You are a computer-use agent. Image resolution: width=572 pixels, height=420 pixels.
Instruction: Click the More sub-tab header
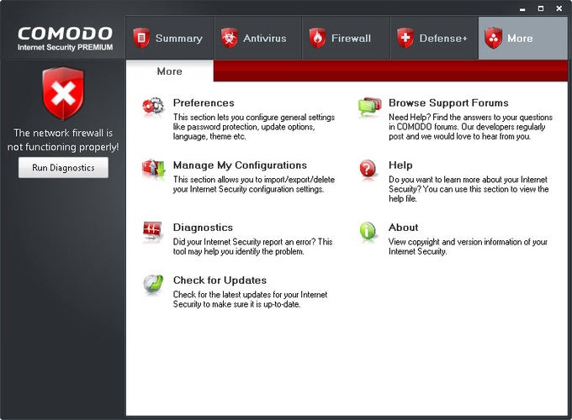(170, 71)
